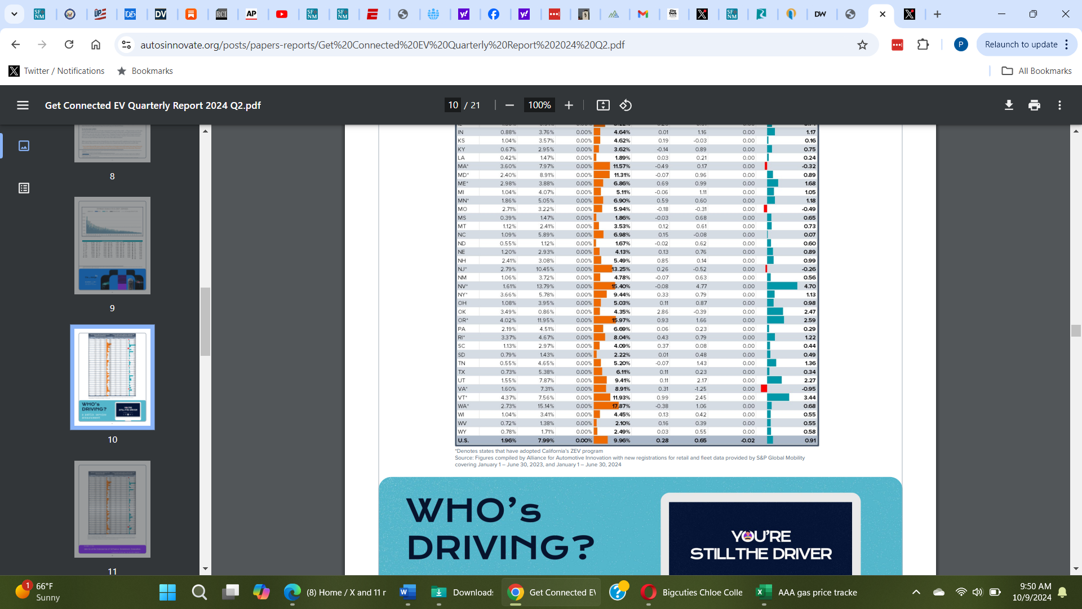Zoom in with the plus icon

point(569,105)
